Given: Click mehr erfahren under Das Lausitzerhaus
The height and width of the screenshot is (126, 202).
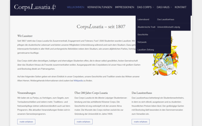Looking at the screenshot, I should [140, 122].
